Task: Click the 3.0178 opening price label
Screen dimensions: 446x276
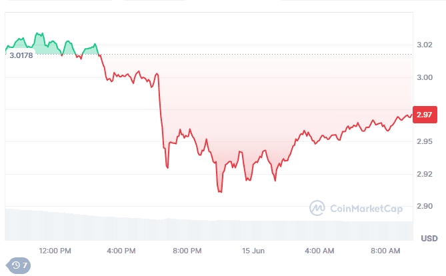Action: point(22,55)
